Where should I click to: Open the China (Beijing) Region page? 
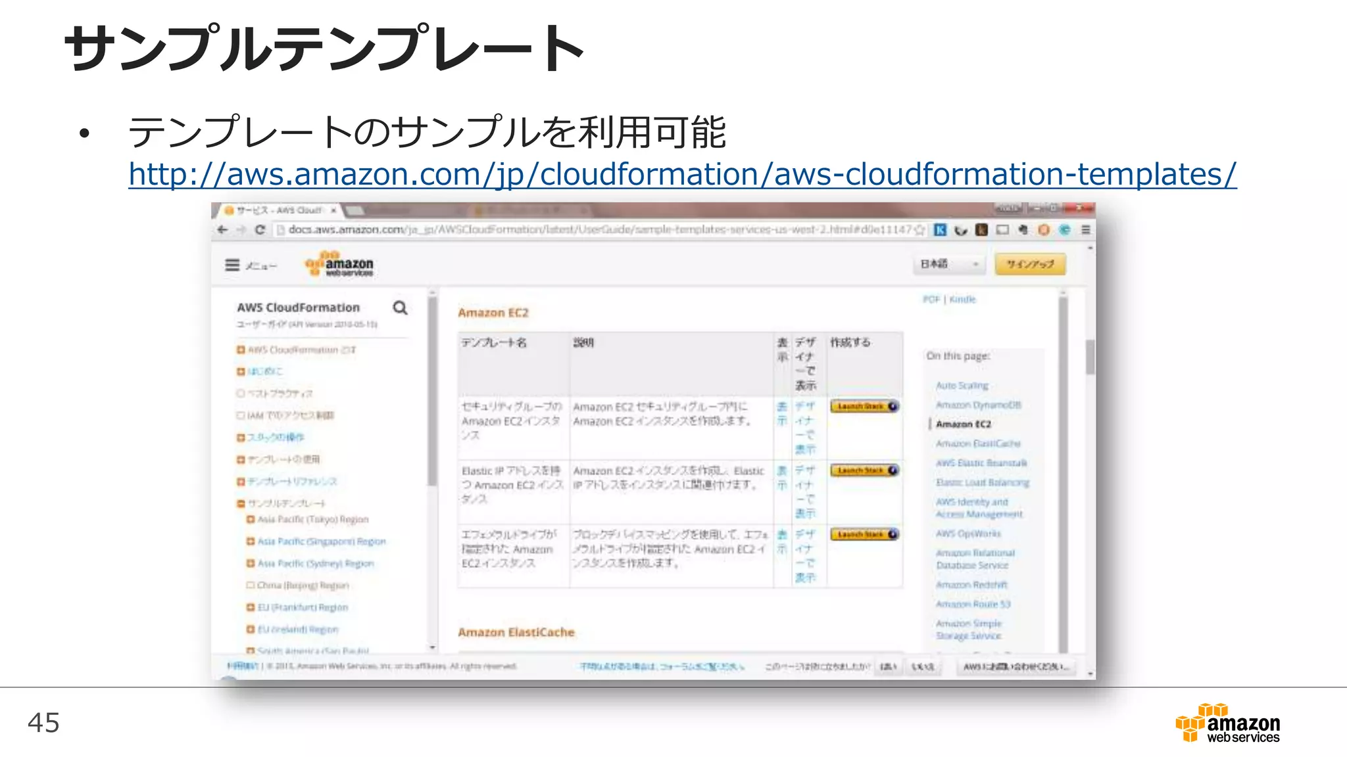coord(303,585)
